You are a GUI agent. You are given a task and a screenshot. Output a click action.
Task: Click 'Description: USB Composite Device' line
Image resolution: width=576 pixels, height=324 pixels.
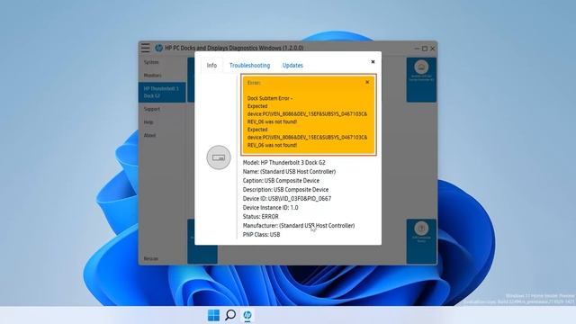(285, 190)
